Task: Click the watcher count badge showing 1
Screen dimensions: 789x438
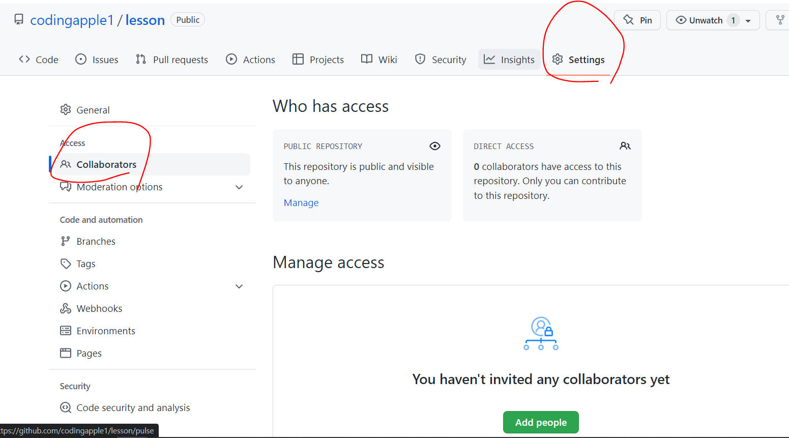Action: tap(733, 20)
